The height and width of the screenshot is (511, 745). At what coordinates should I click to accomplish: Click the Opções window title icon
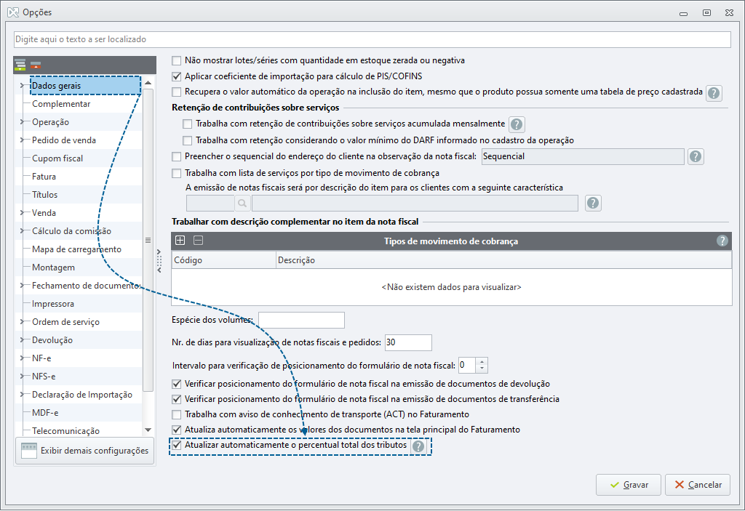[13, 12]
